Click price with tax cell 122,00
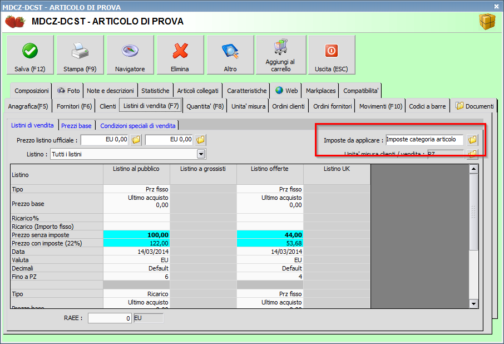The width and height of the screenshot is (504, 344). (x=136, y=243)
